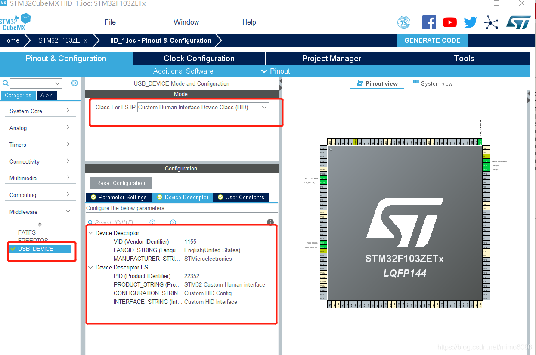
Task: Click the category search magnifier icon
Action: [x=6, y=83]
